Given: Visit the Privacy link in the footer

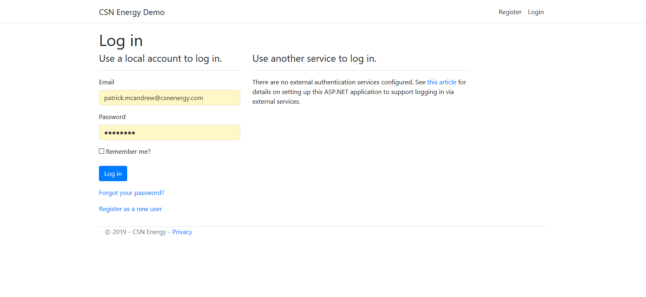Looking at the screenshot, I should [182, 232].
